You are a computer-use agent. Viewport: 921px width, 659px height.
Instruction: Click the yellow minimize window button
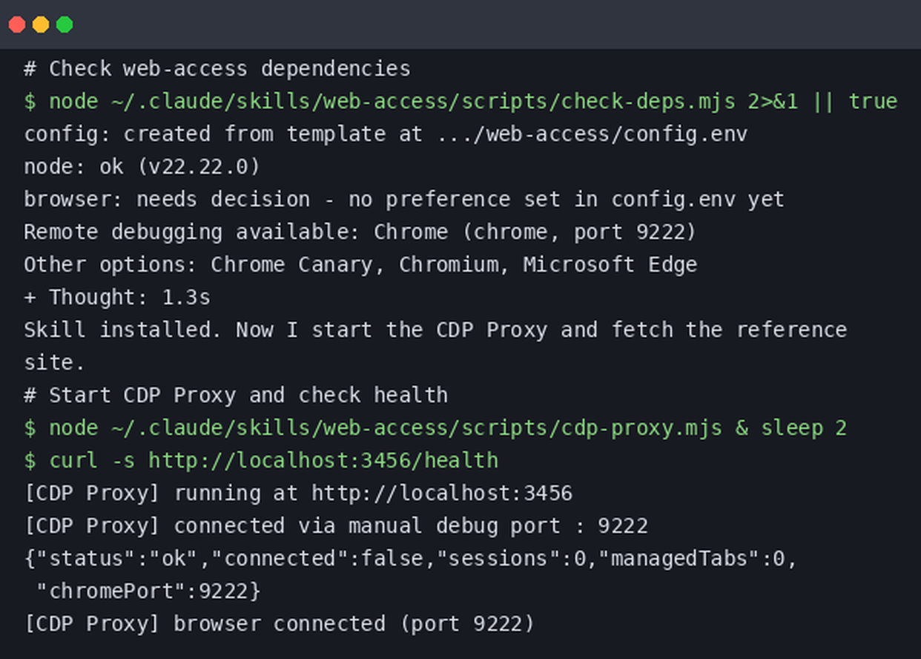[41, 24]
